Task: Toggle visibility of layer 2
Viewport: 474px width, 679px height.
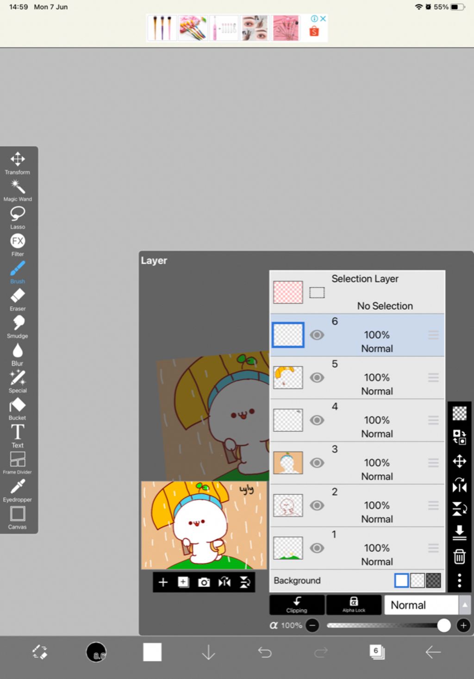Action: pyautogui.click(x=317, y=505)
